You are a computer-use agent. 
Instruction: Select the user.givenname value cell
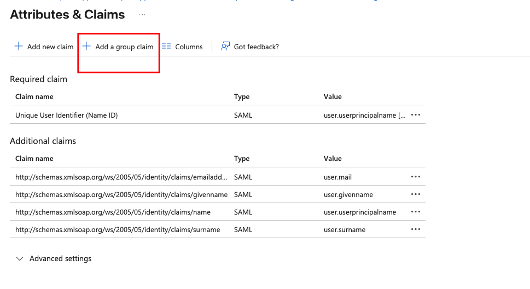tap(348, 195)
